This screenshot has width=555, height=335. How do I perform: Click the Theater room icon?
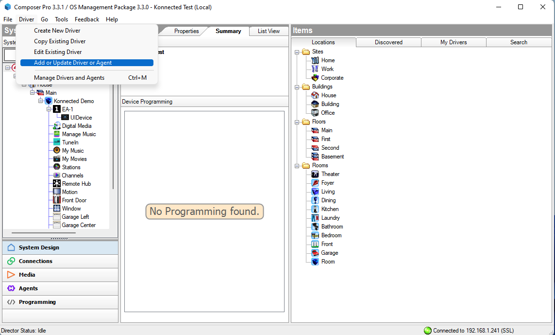point(315,174)
